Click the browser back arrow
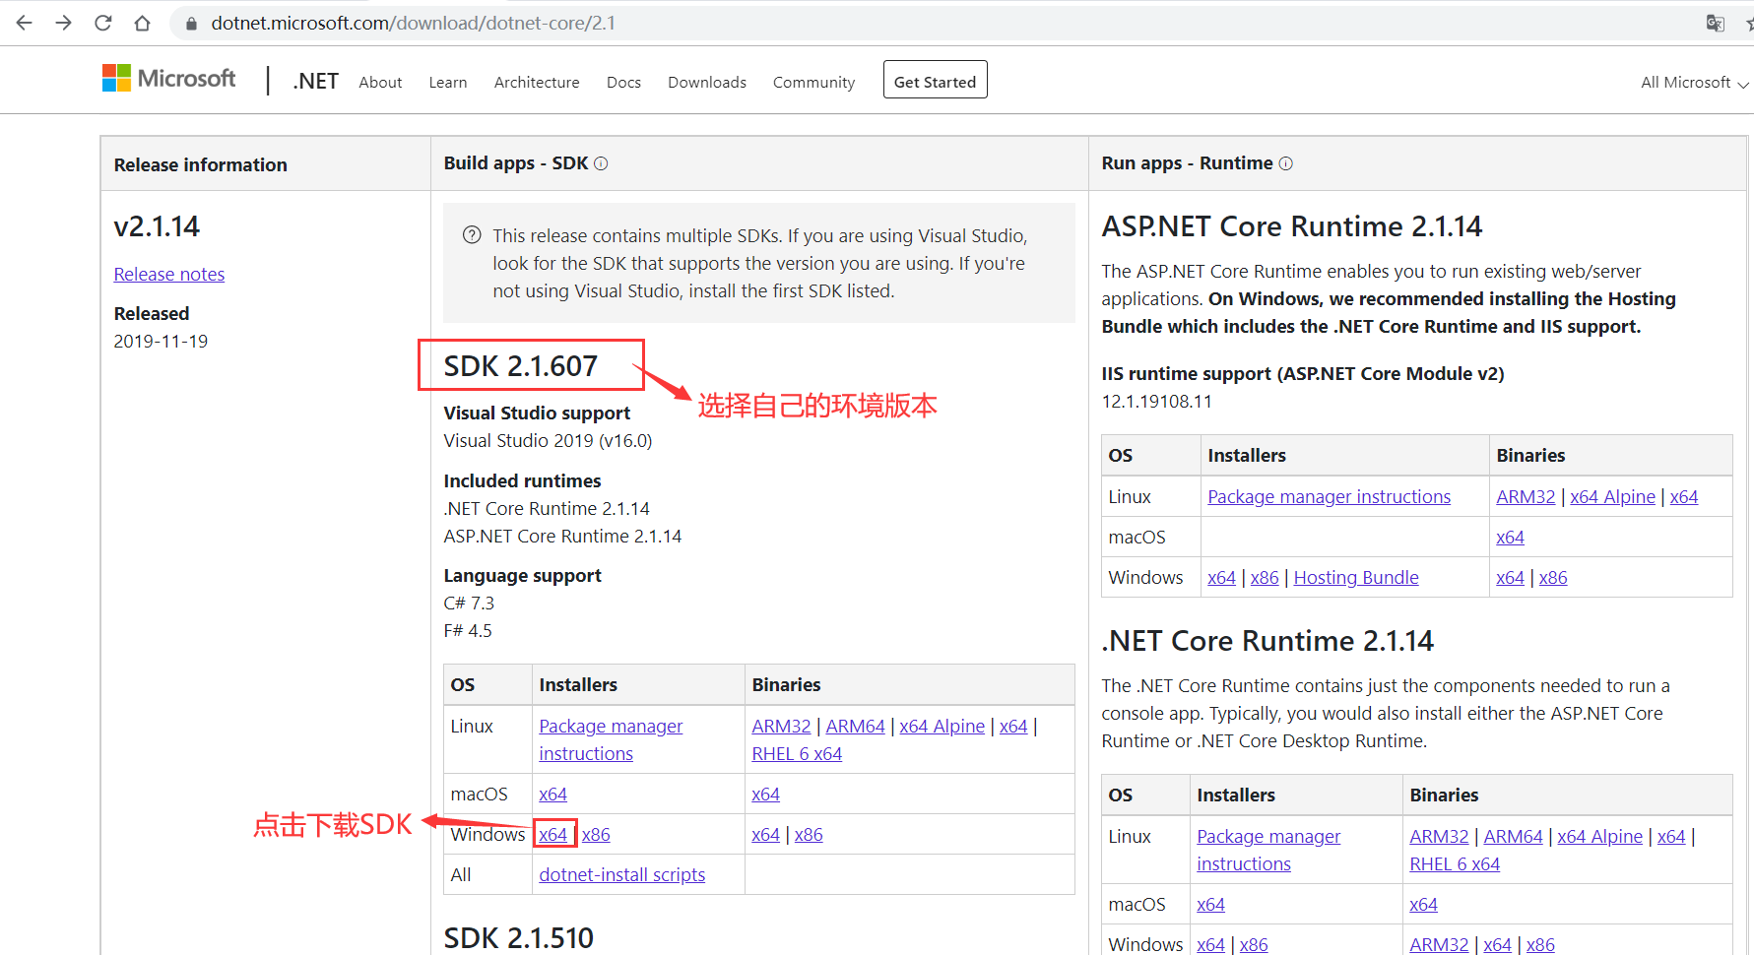The height and width of the screenshot is (955, 1754). click(25, 23)
